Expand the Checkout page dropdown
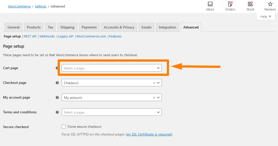Image resolution: width=278 pixels, height=146 pixels. point(158,83)
